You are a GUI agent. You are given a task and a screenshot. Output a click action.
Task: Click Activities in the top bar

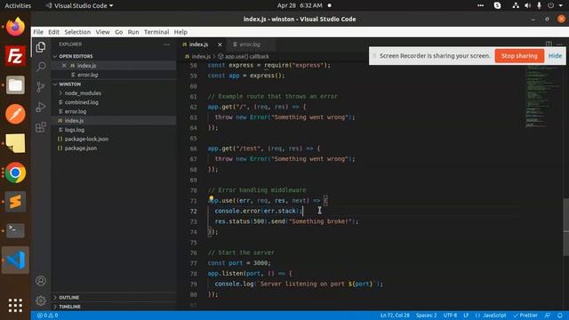click(18, 5)
